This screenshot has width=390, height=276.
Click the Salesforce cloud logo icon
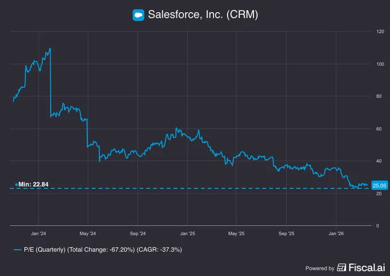point(138,15)
